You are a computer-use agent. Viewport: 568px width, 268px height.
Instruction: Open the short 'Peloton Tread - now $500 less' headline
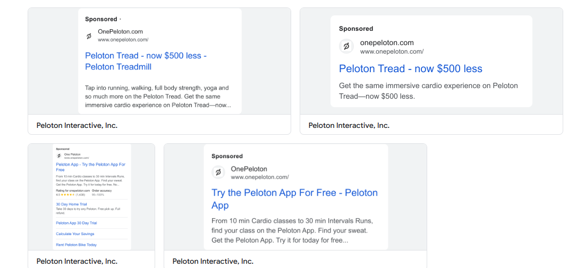pos(410,68)
